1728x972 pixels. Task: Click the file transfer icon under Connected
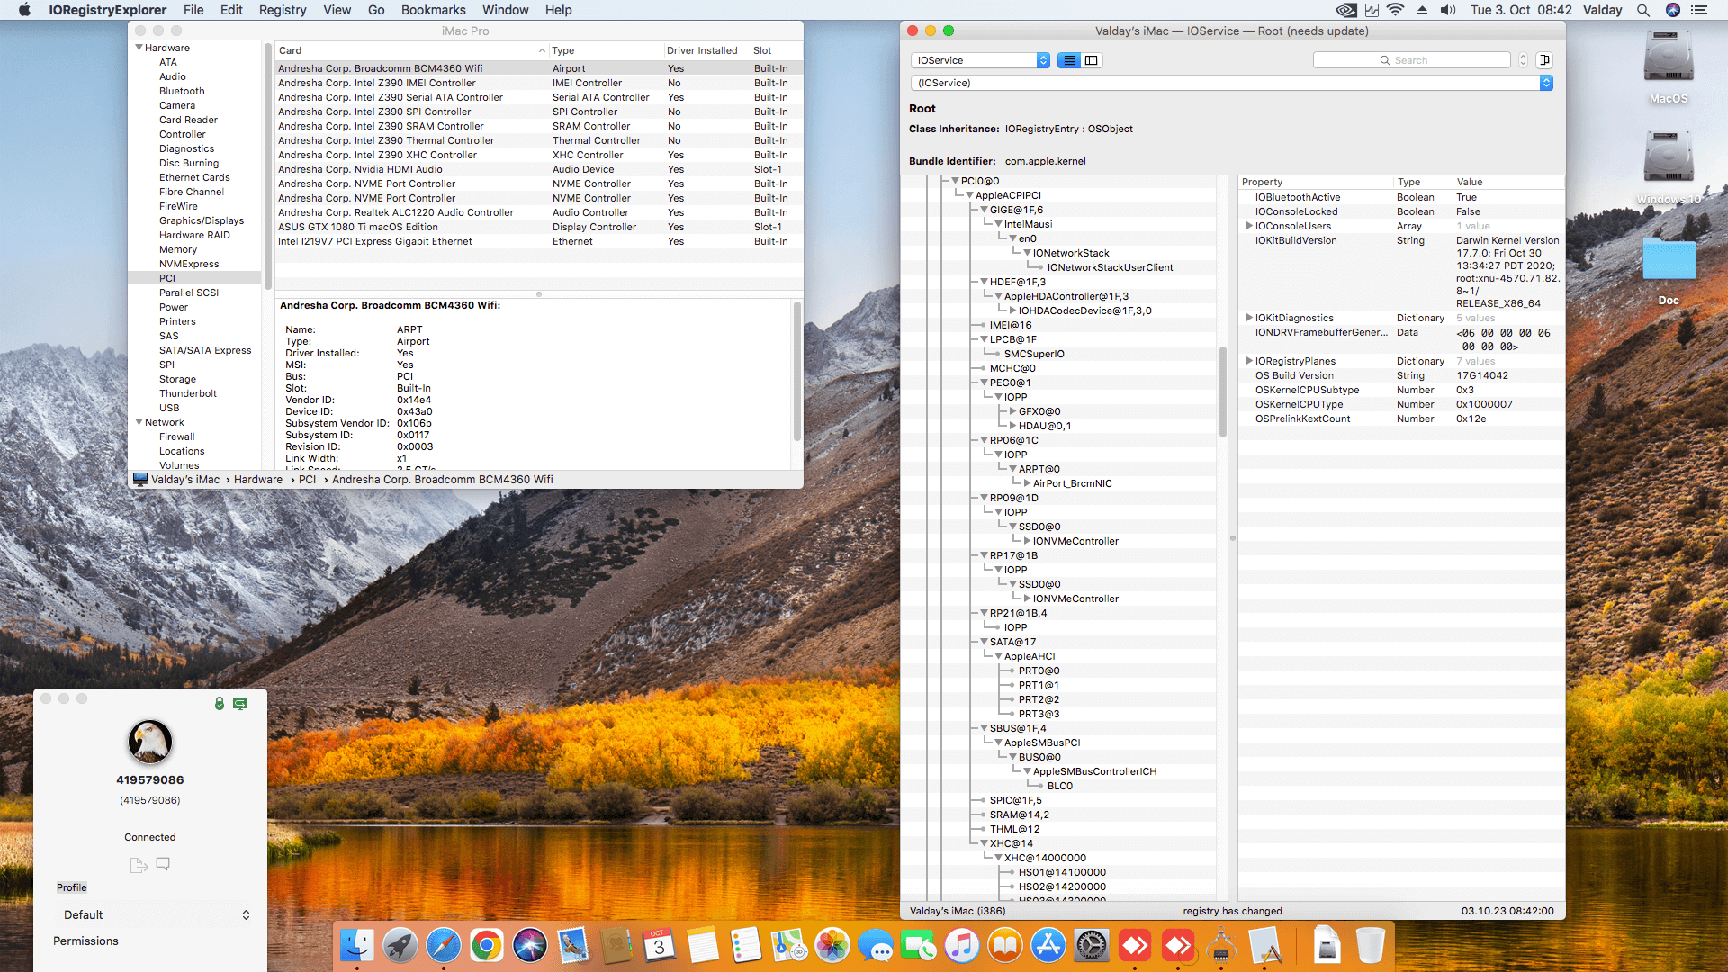[x=139, y=865]
